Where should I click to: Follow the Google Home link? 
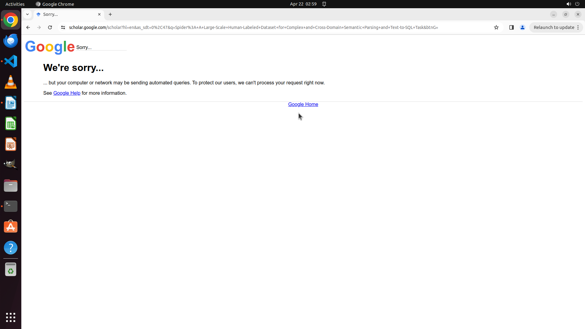(x=303, y=104)
